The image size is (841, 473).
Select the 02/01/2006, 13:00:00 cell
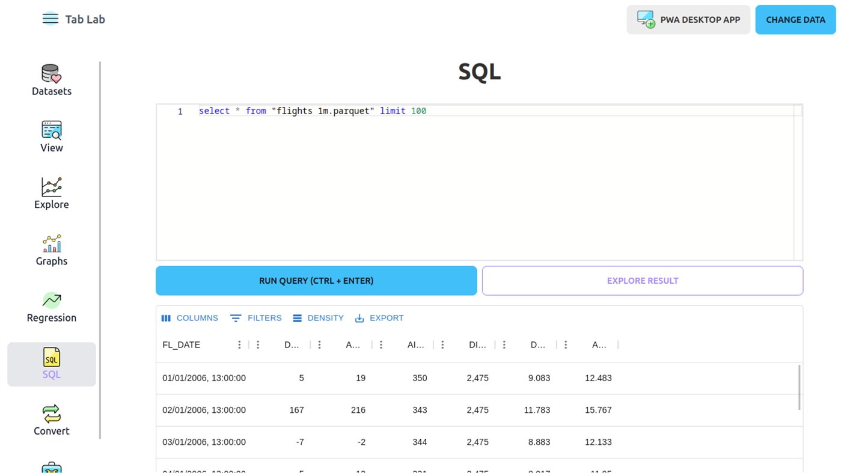click(203, 410)
